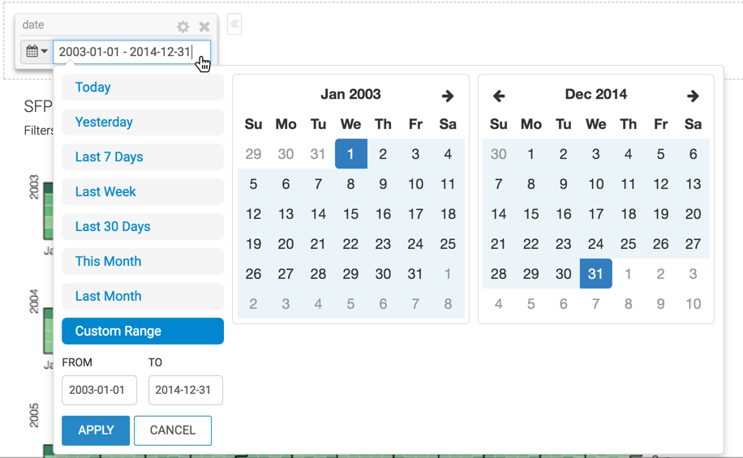Image resolution: width=743 pixels, height=458 pixels.
Task: Select the Today preset range
Action: point(142,88)
